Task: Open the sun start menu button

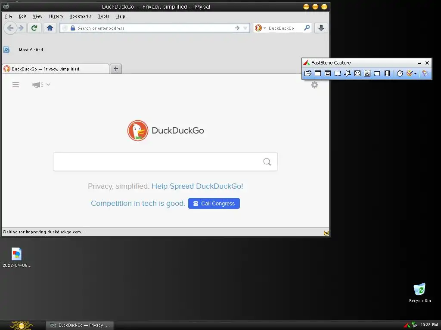Action: [x=22, y=325]
